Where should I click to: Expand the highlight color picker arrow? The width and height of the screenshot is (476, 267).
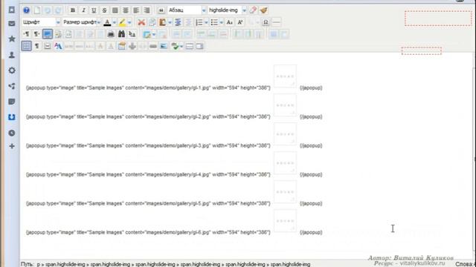click(x=129, y=22)
